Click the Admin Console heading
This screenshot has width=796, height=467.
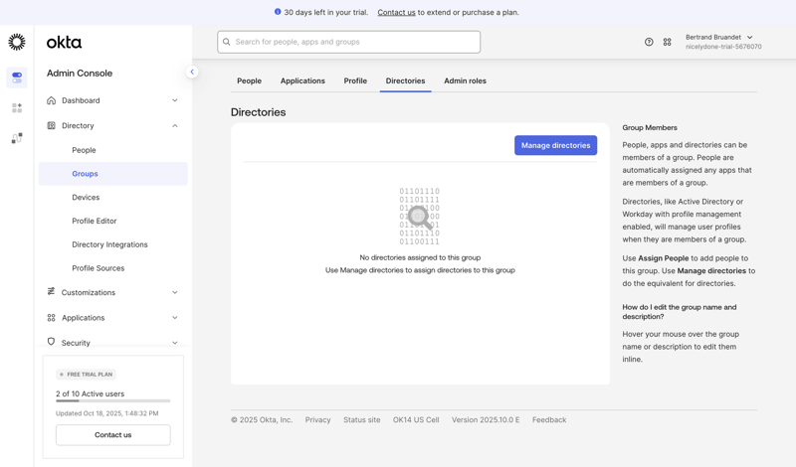coord(80,73)
